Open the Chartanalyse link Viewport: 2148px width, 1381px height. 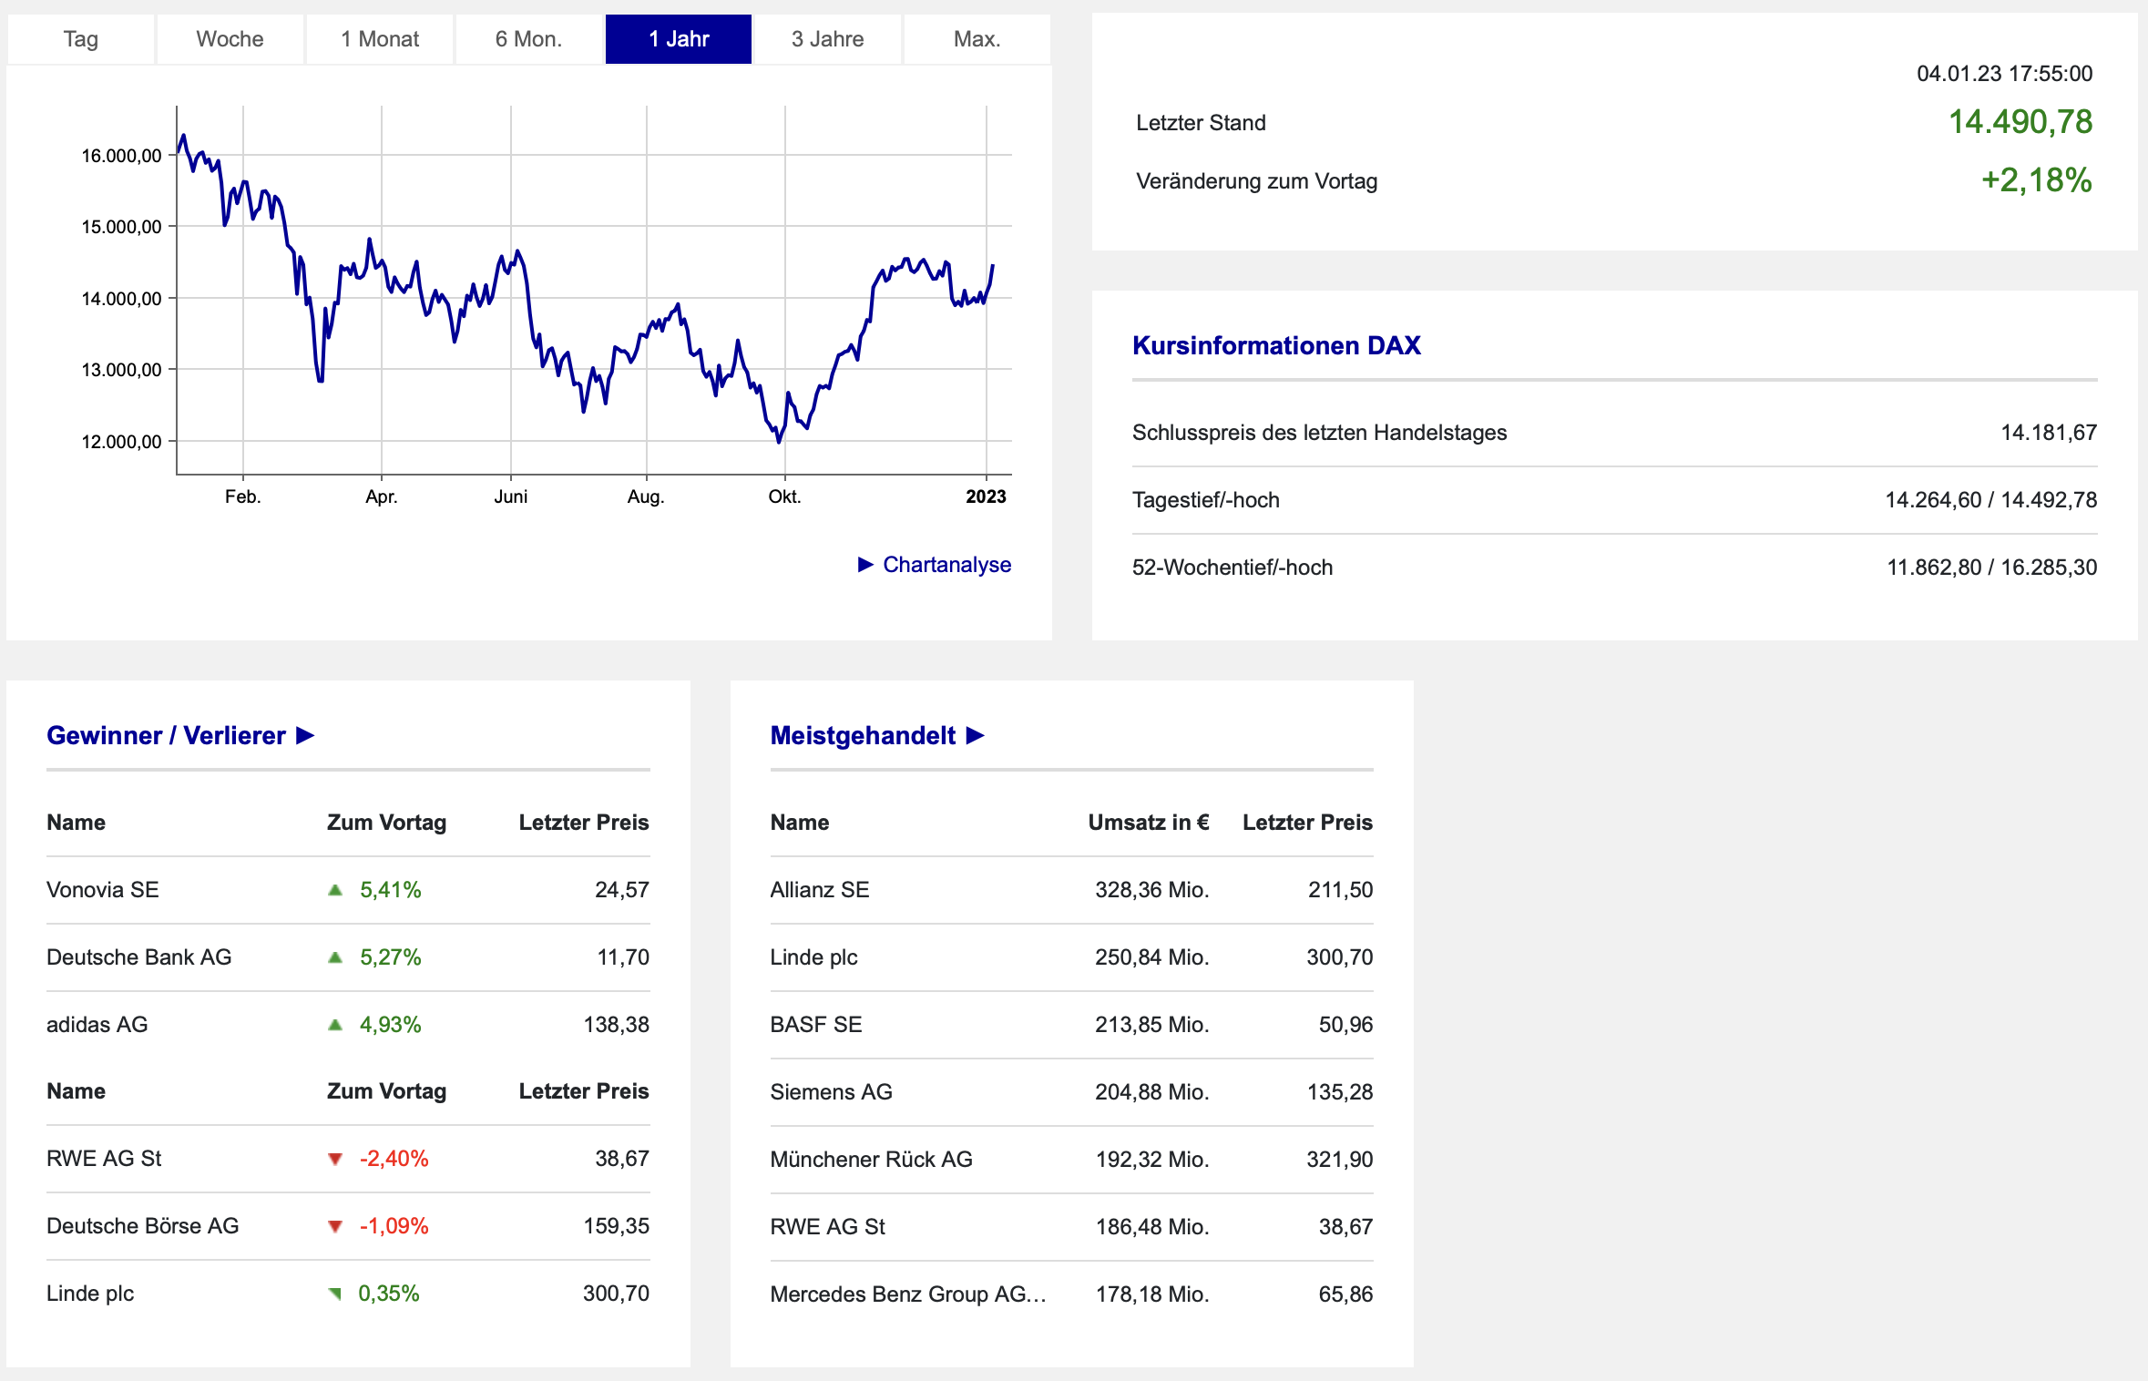(946, 565)
